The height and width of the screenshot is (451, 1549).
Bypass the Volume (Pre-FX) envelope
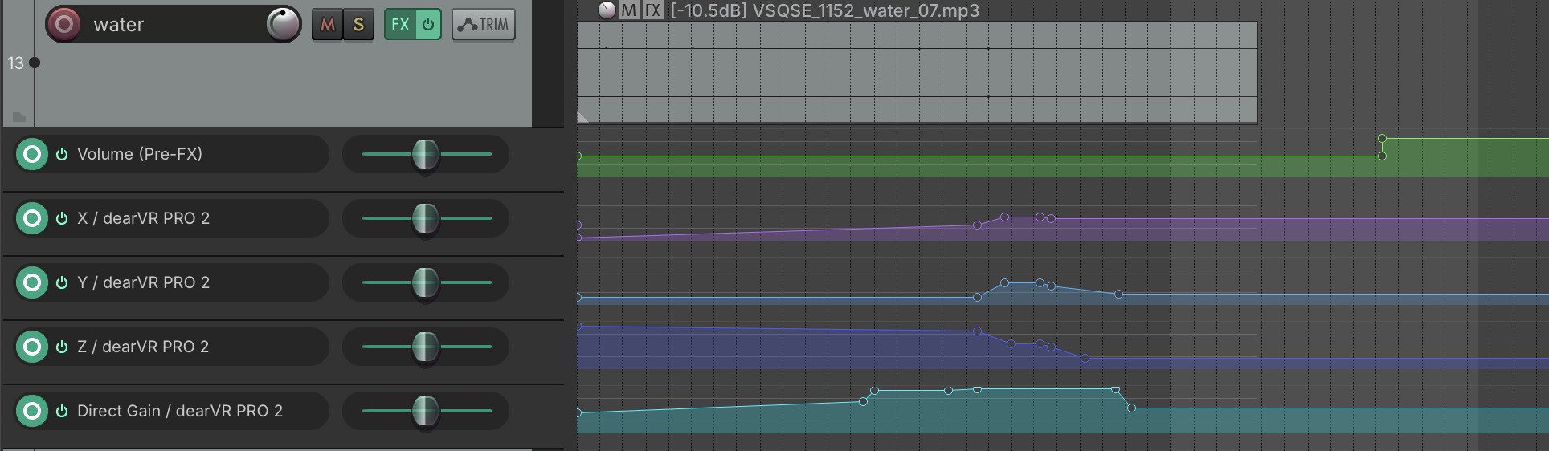pyautogui.click(x=62, y=154)
